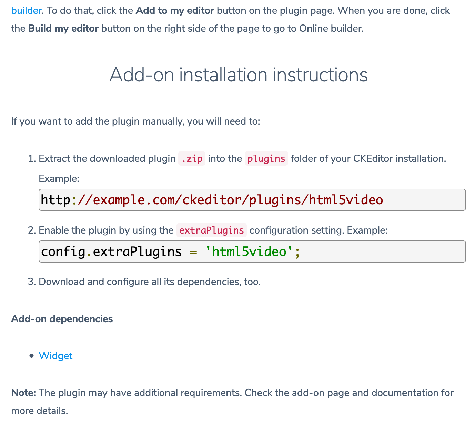Click the "Download and configure all its dependencies" step
The width and height of the screenshot is (475, 434).
click(150, 282)
